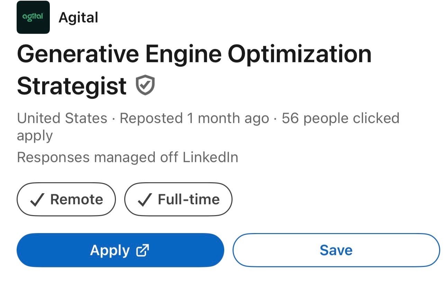444x296 pixels.
Task: Click the external link icon on Apply
Action: pos(143,250)
